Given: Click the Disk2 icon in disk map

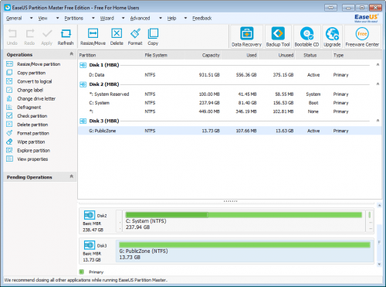Looking at the screenshot, I should coord(90,215).
